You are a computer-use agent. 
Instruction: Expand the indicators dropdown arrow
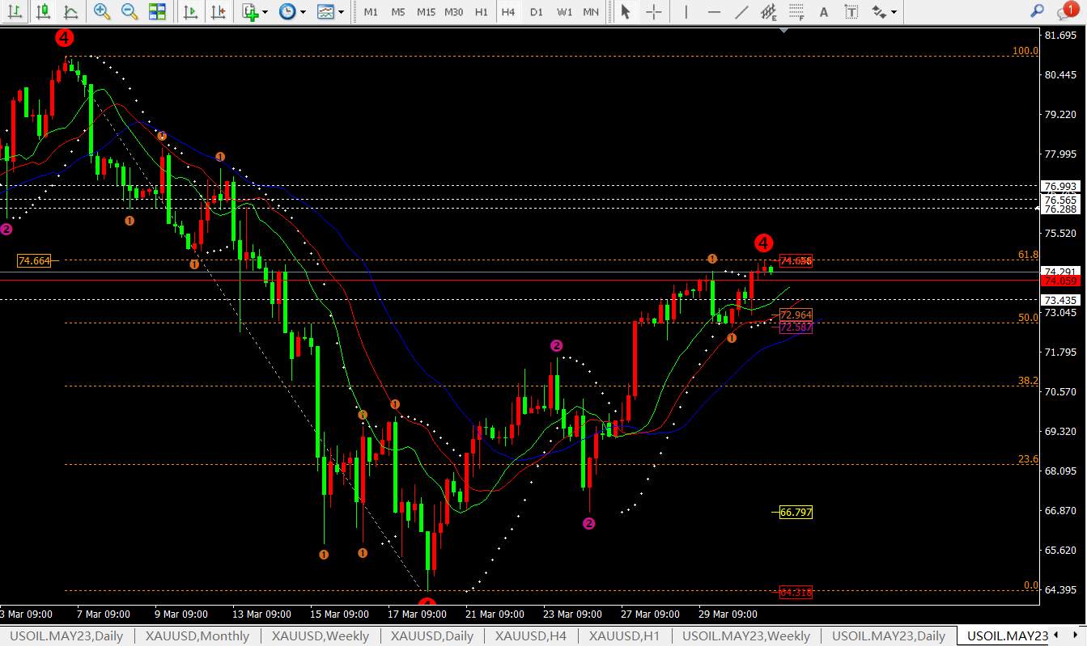coord(265,12)
